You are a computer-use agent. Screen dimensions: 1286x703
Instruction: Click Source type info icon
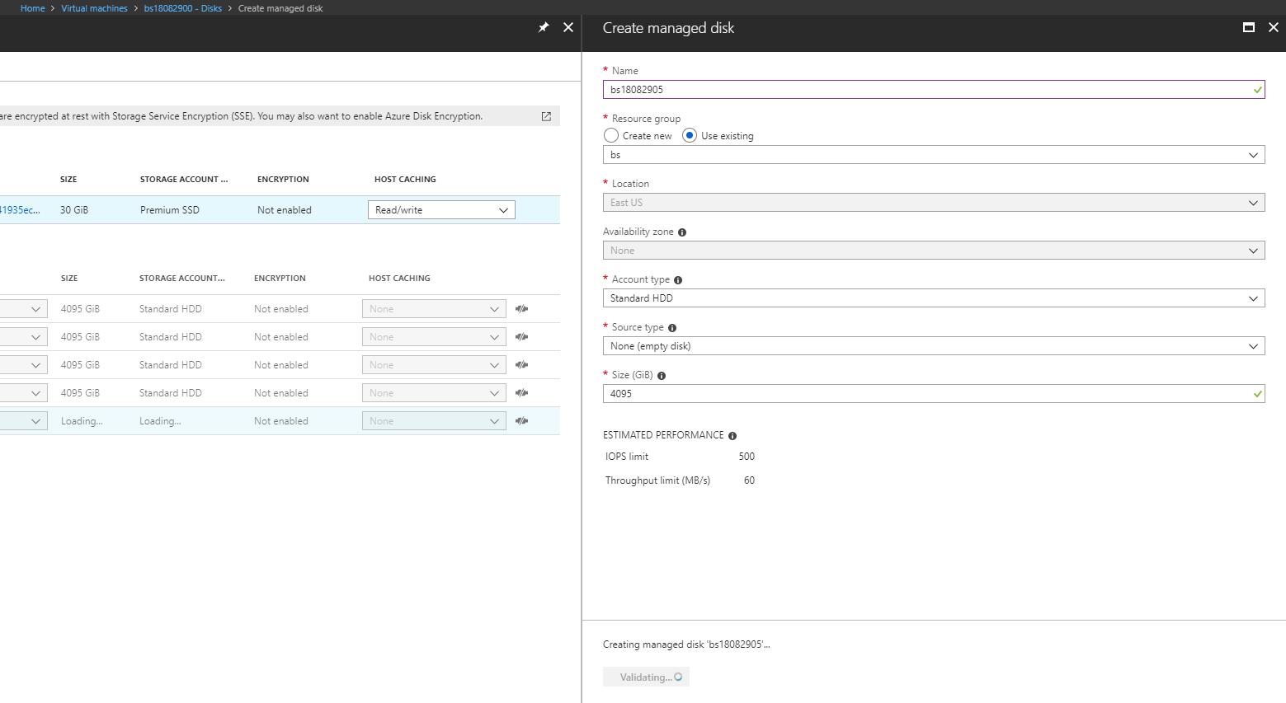[672, 328]
